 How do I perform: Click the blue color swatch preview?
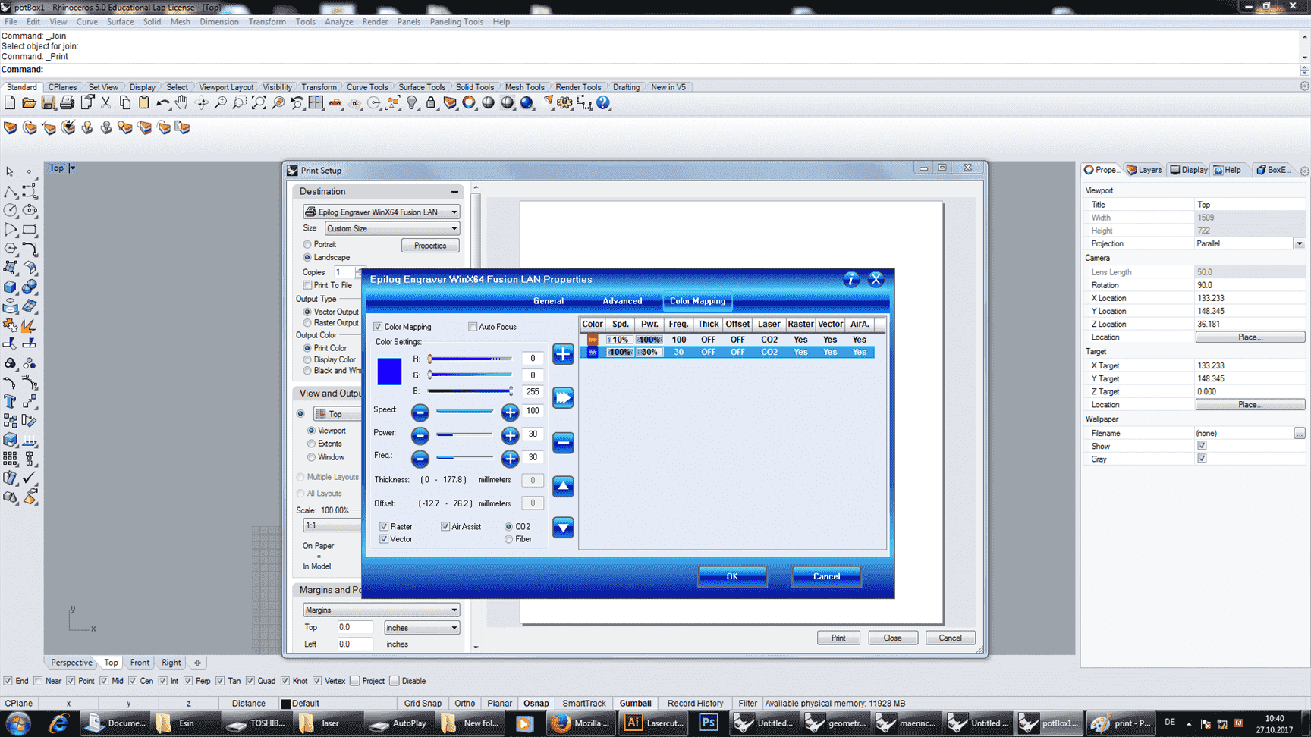[x=389, y=372]
